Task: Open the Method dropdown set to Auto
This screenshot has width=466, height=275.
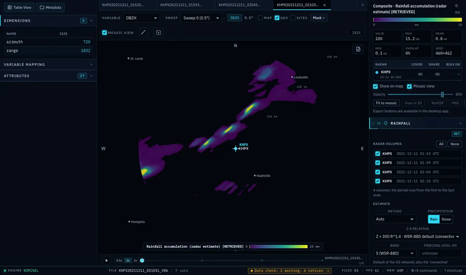Action: click(395, 219)
